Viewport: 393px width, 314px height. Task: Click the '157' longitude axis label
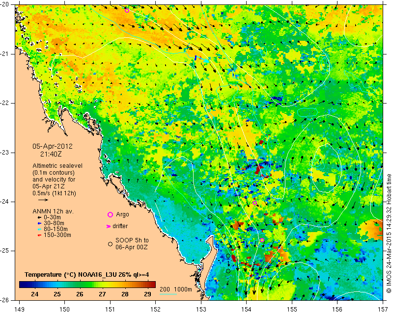[x=383, y=310]
